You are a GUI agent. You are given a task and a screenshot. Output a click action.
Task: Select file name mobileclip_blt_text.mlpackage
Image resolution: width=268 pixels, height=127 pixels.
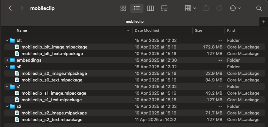52,54
